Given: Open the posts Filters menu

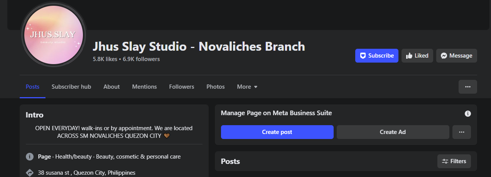Looking at the screenshot, I should click(454, 161).
